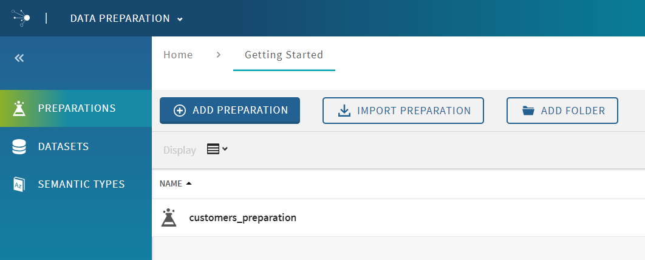Open the Display mode table-view dropdown
This screenshot has height=260, width=645.
217,149
